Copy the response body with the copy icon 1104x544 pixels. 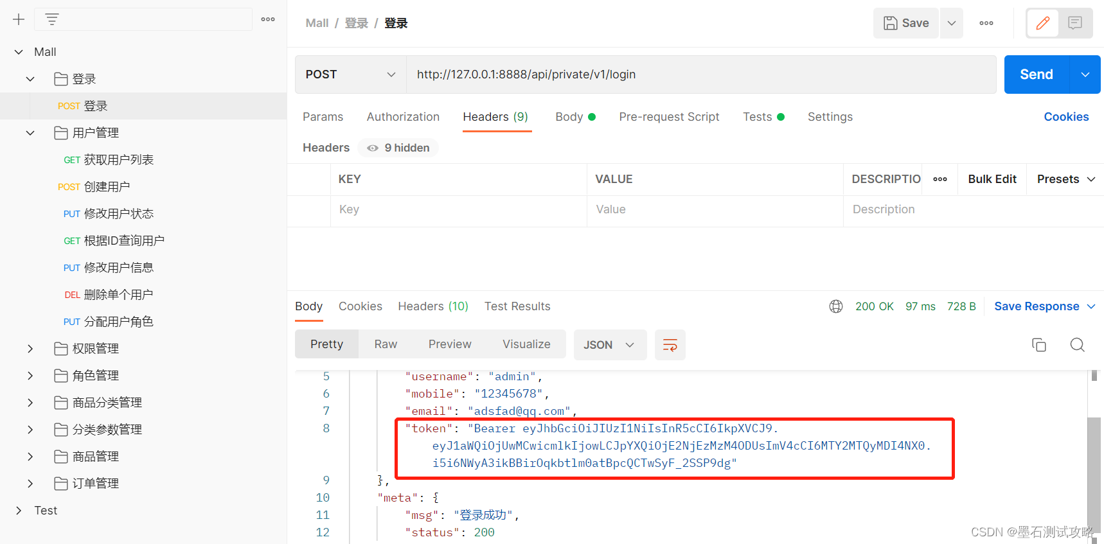coord(1038,345)
